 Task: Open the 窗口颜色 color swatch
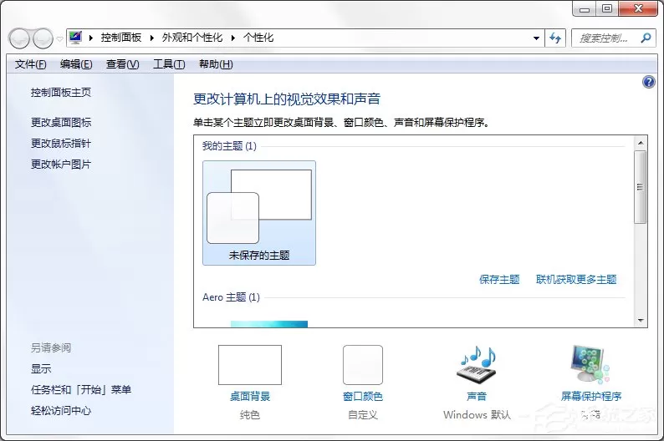click(363, 364)
